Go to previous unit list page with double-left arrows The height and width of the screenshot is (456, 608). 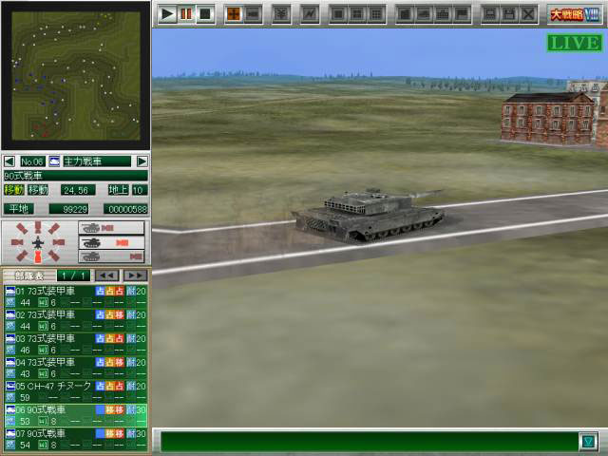[107, 275]
